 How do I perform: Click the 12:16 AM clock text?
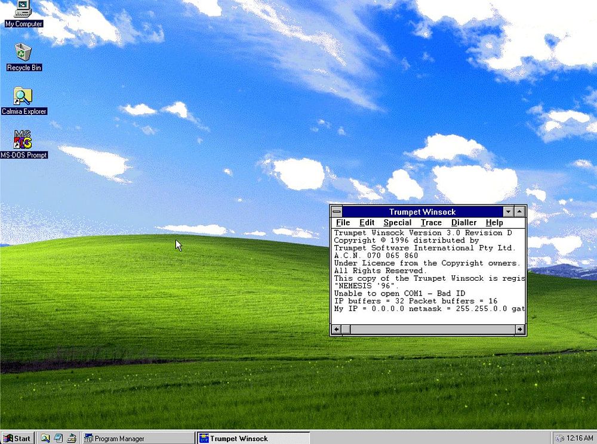pyautogui.click(x=580, y=438)
